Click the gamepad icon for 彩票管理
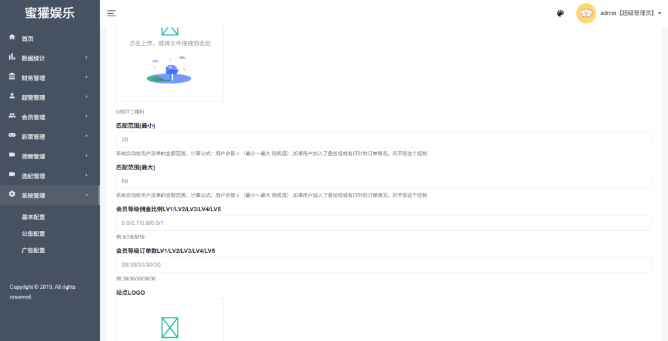The image size is (668, 341). pyautogui.click(x=12, y=136)
